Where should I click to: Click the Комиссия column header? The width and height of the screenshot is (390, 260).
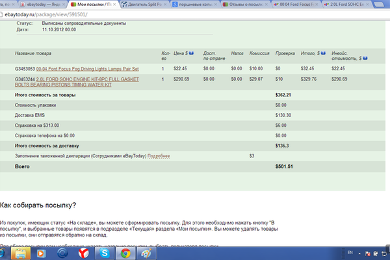(x=259, y=53)
